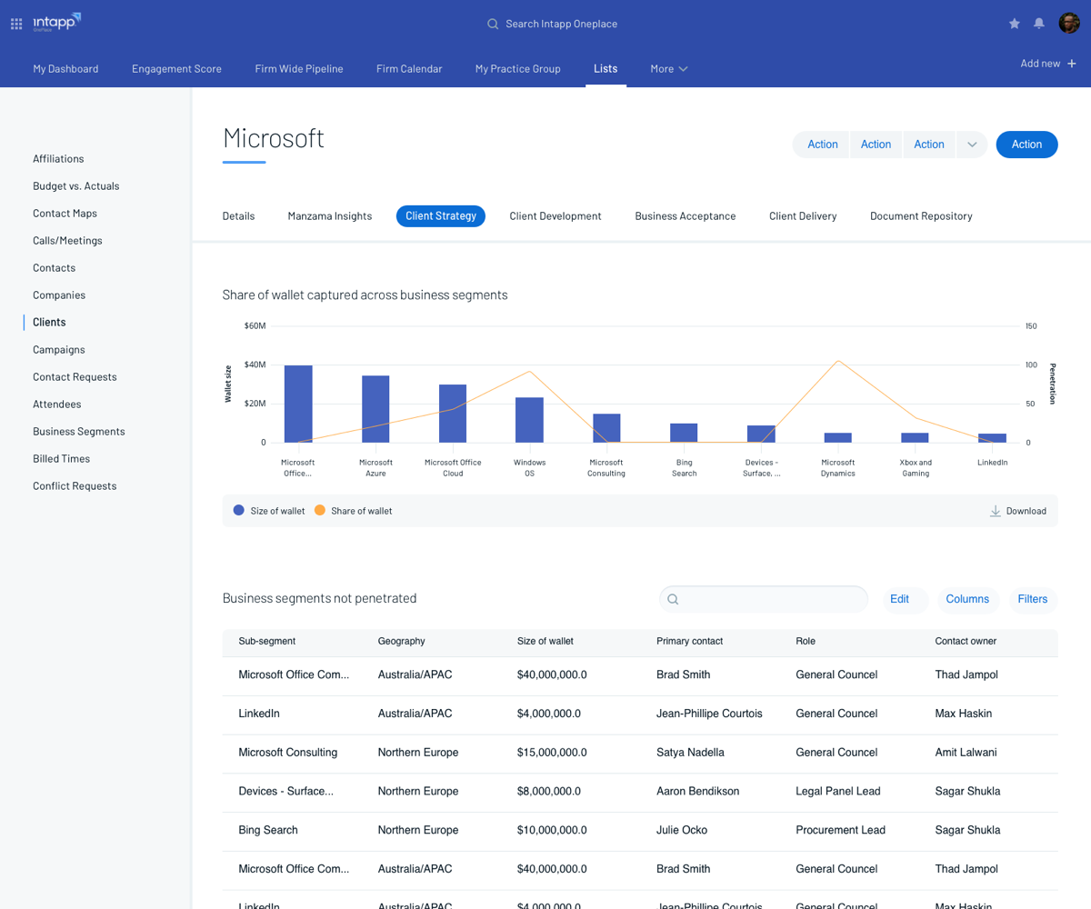Click Download chart link
1091x909 pixels.
tap(1018, 511)
